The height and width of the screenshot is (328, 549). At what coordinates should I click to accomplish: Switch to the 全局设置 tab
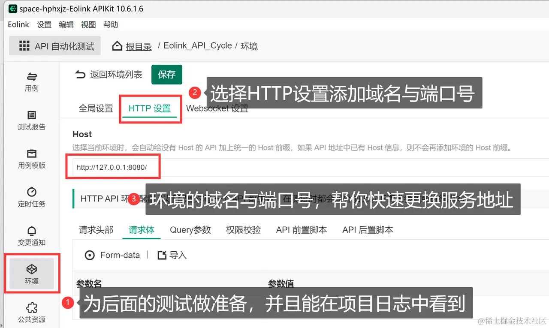tap(96, 108)
